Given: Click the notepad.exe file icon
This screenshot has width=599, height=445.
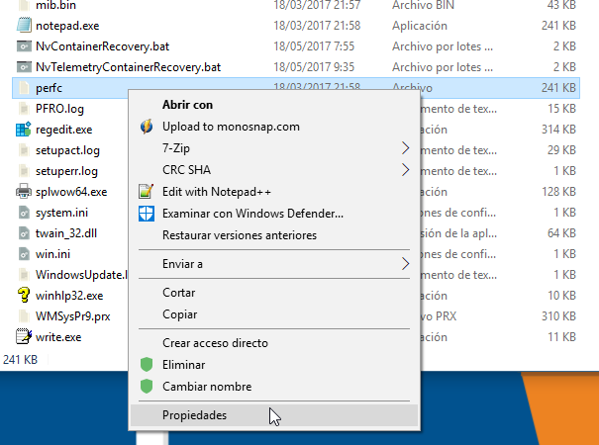Looking at the screenshot, I should 25,25.
